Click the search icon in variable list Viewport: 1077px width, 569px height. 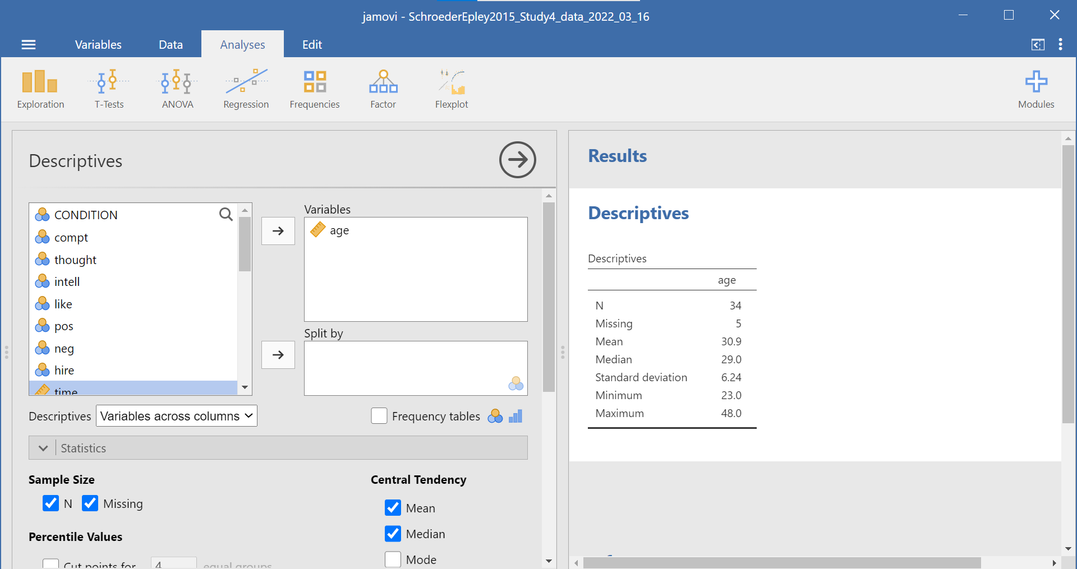(225, 214)
